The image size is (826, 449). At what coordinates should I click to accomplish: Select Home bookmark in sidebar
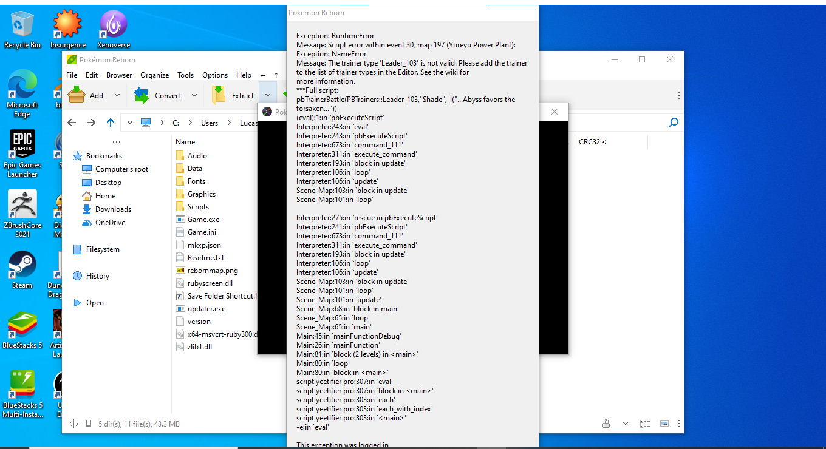[105, 196]
